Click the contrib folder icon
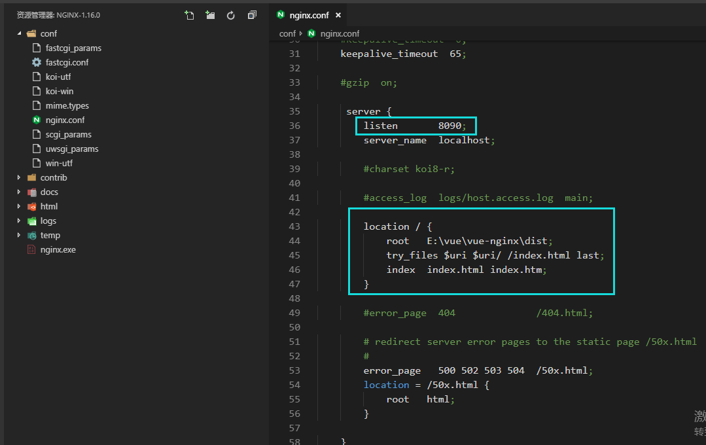Image resolution: width=706 pixels, height=445 pixels. click(x=31, y=177)
